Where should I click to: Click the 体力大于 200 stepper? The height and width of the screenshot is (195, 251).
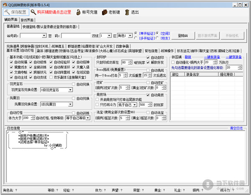[33, 118]
